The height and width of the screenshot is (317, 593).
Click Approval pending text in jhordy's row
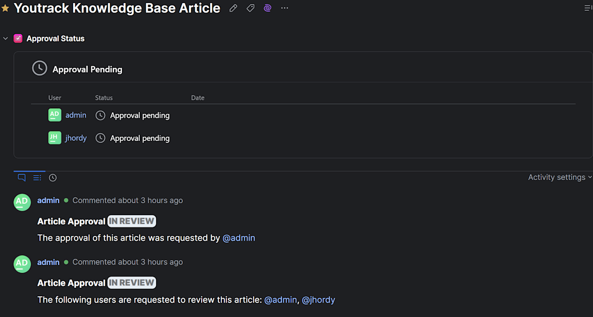pyautogui.click(x=140, y=138)
